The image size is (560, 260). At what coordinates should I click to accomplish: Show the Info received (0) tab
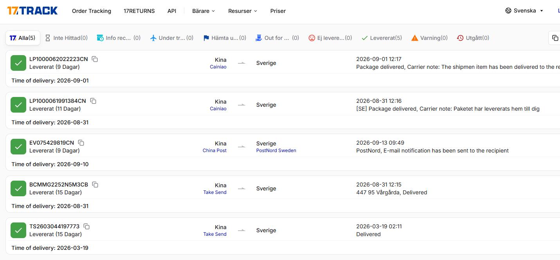[119, 38]
